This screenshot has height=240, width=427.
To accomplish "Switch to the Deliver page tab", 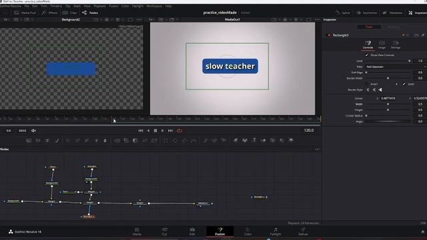I will point(303,231).
